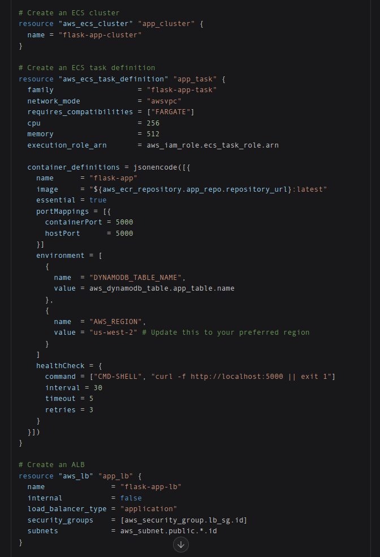Click aws_iam_role.ecs_task_role.arn reference
The image size is (380, 557).
pos(213,145)
